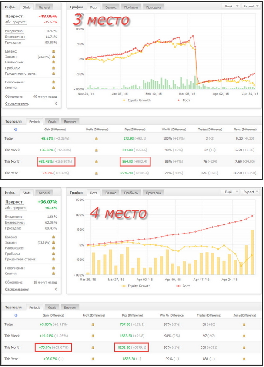Click the Снятия lock icon in the lower widget
The width and height of the screenshot is (264, 367).
pyautogui.click(x=53, y=274)
